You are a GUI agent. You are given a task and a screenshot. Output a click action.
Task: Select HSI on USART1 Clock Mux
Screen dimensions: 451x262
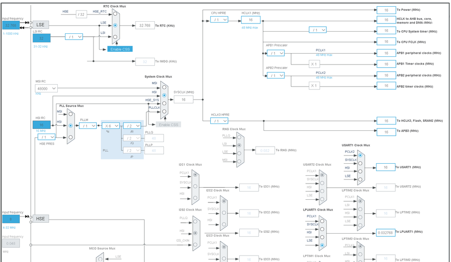360,171
